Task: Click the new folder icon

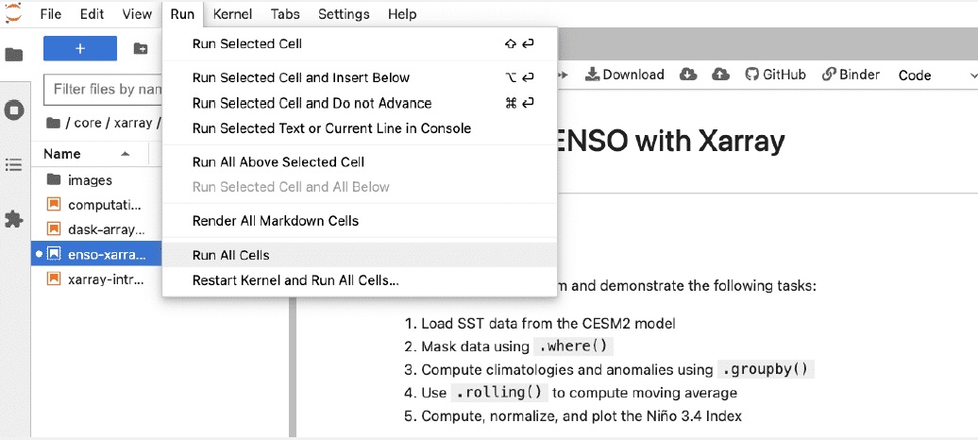Action: coord(141,49)
